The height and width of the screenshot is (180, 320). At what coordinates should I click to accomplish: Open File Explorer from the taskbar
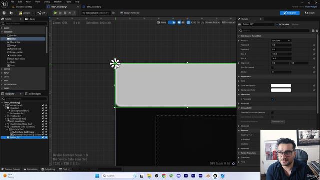pos(149,176)
